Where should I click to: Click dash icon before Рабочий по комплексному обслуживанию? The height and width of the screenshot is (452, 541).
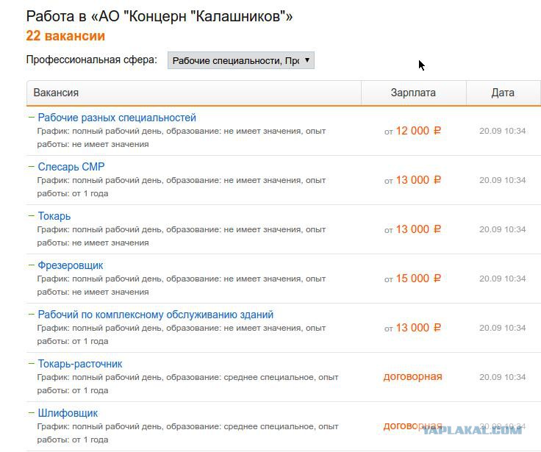[32, 314]
